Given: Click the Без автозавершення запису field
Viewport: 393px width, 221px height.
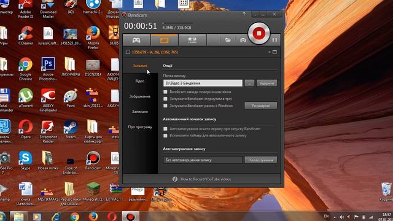Looking at the screenshot, I should click(x=203, y=160).
